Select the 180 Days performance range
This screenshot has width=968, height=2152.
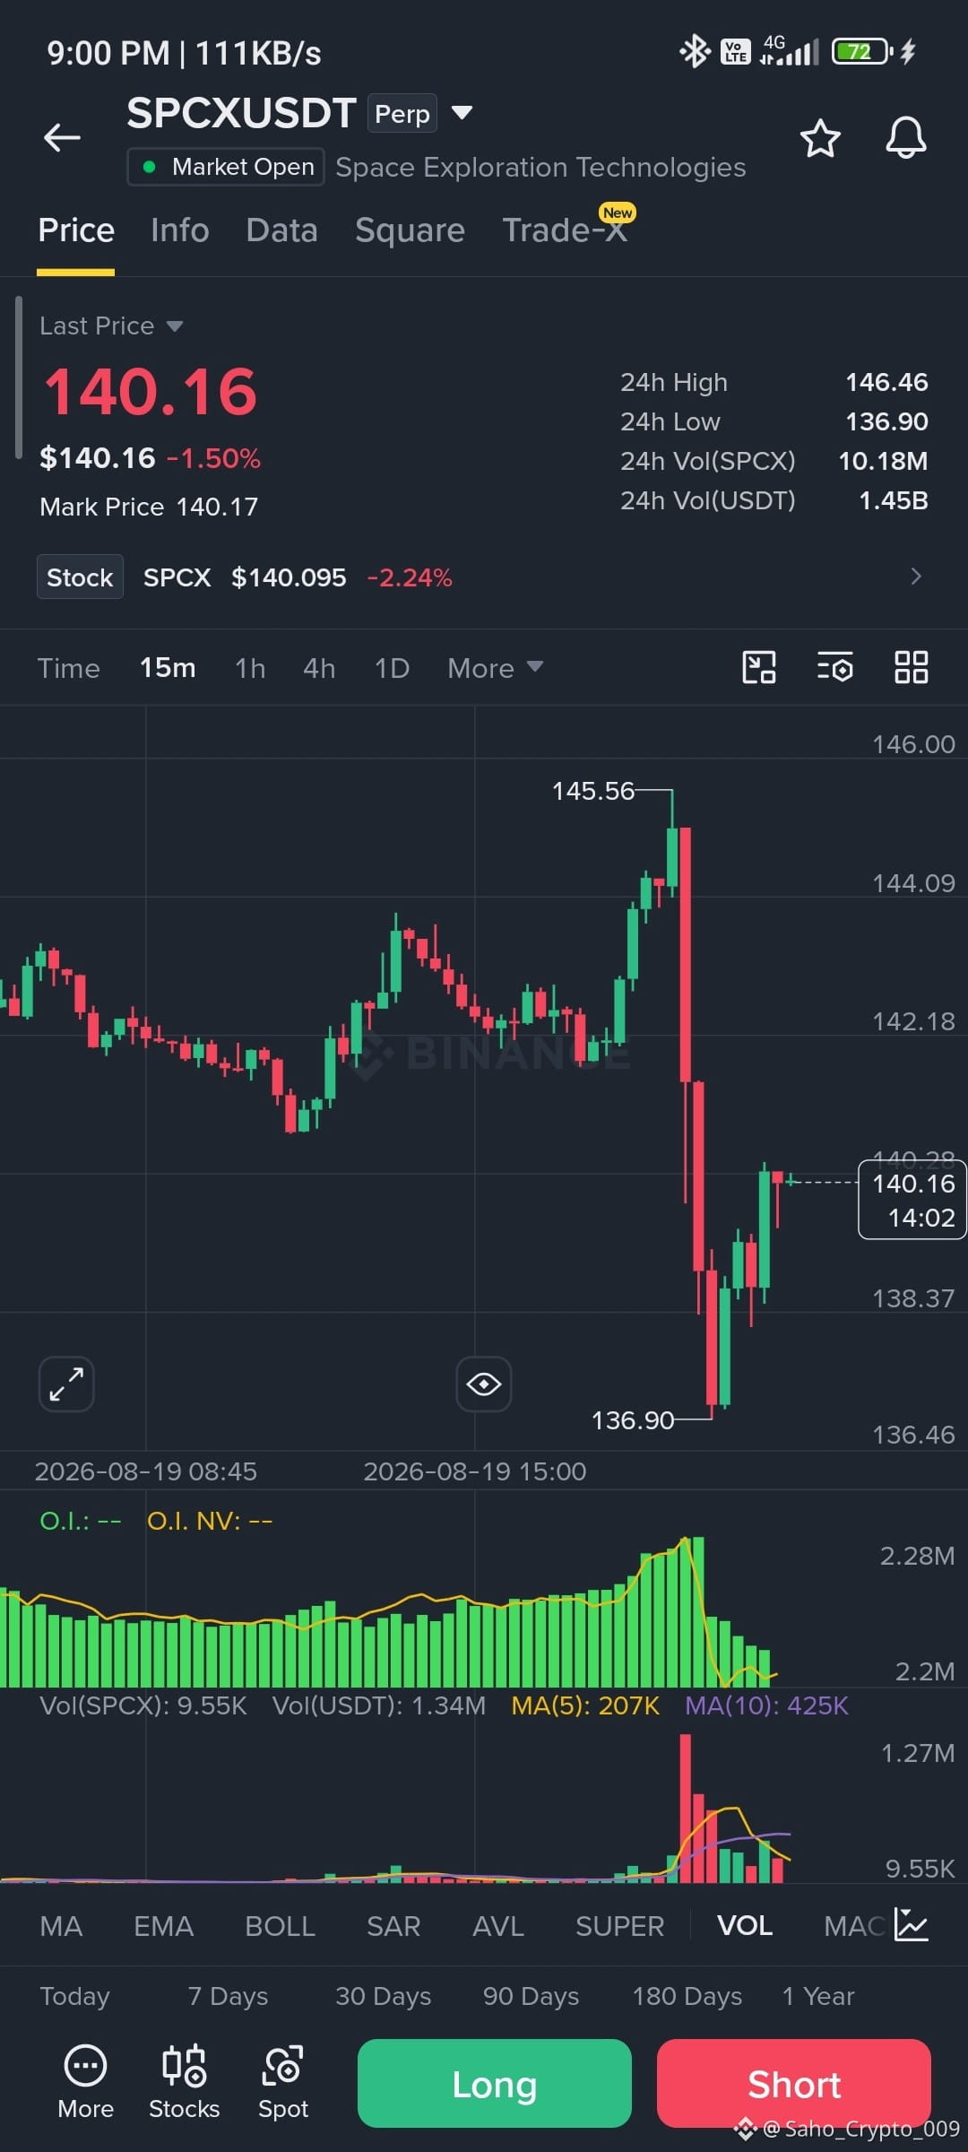(x=687, y=1996)
